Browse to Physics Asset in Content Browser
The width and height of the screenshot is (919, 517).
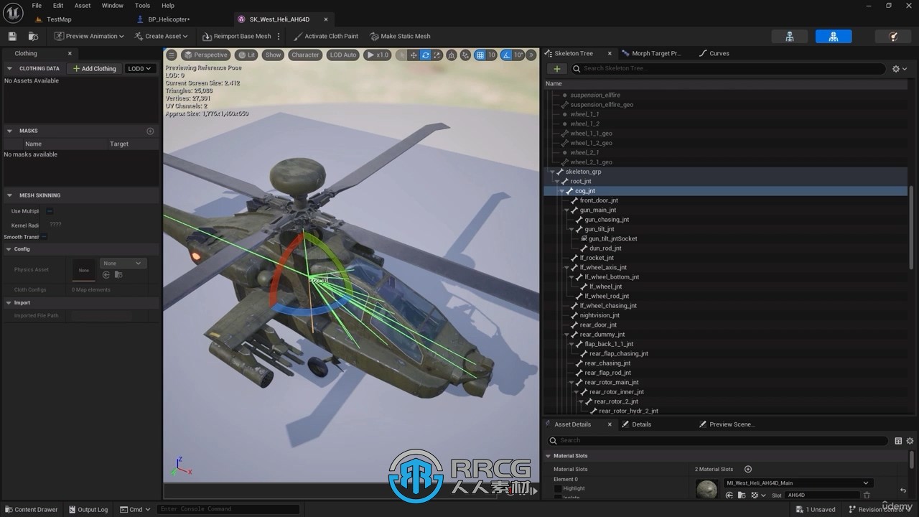118,274
